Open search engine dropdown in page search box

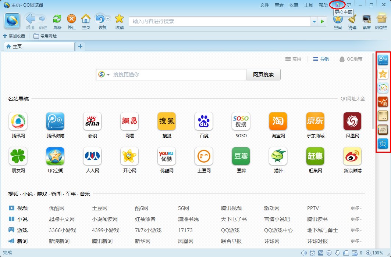[x=108, y=75]
